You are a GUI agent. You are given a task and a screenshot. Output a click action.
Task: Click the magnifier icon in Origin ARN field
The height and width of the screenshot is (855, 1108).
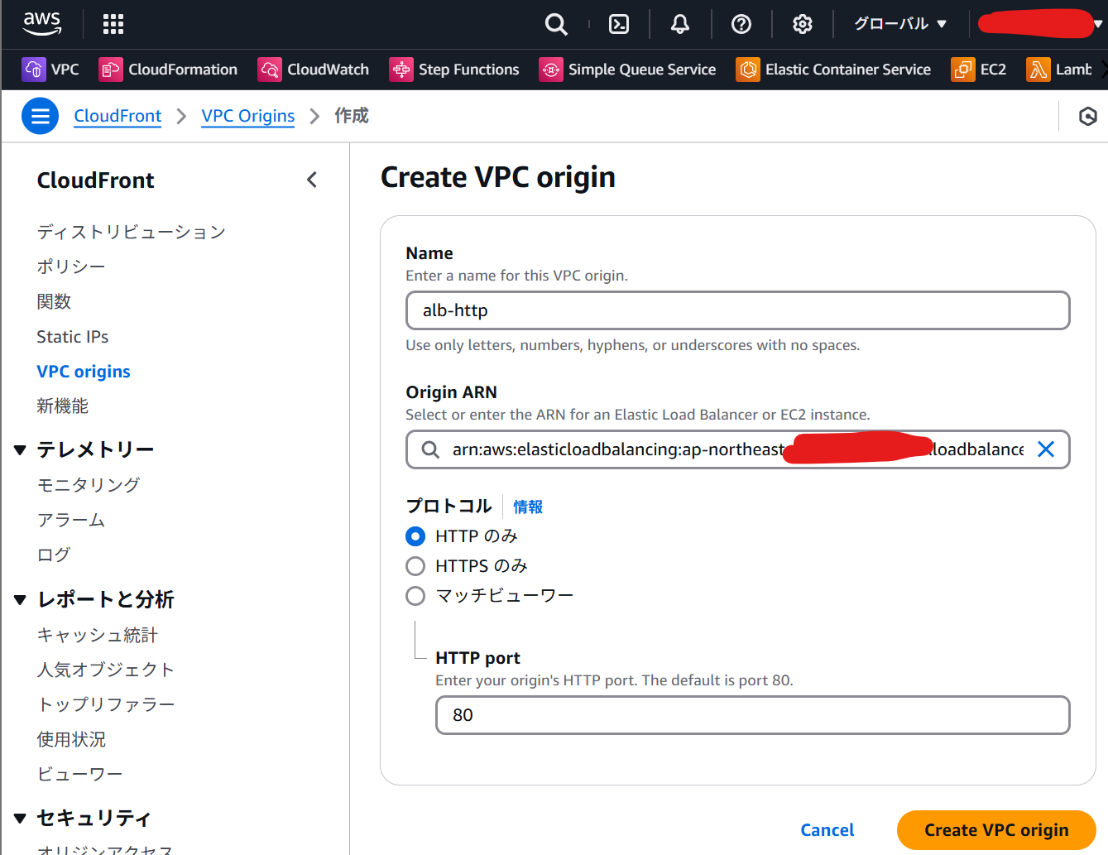click(x=430, y=449)
